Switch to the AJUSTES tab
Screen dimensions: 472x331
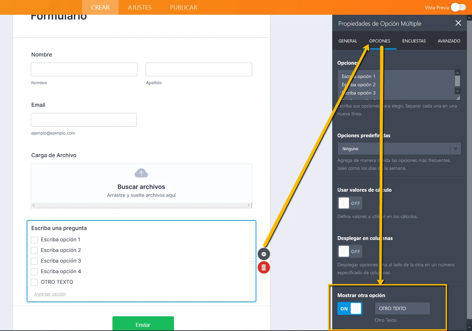(x=139, y=7)
